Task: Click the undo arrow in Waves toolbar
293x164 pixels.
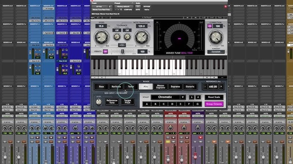Action: click(98, 17)
